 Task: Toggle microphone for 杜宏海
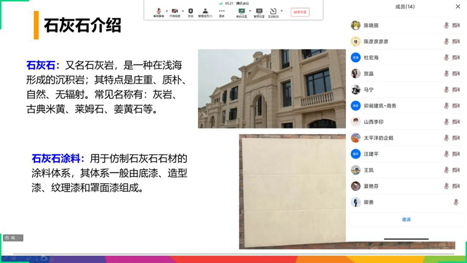coord(447,57)
